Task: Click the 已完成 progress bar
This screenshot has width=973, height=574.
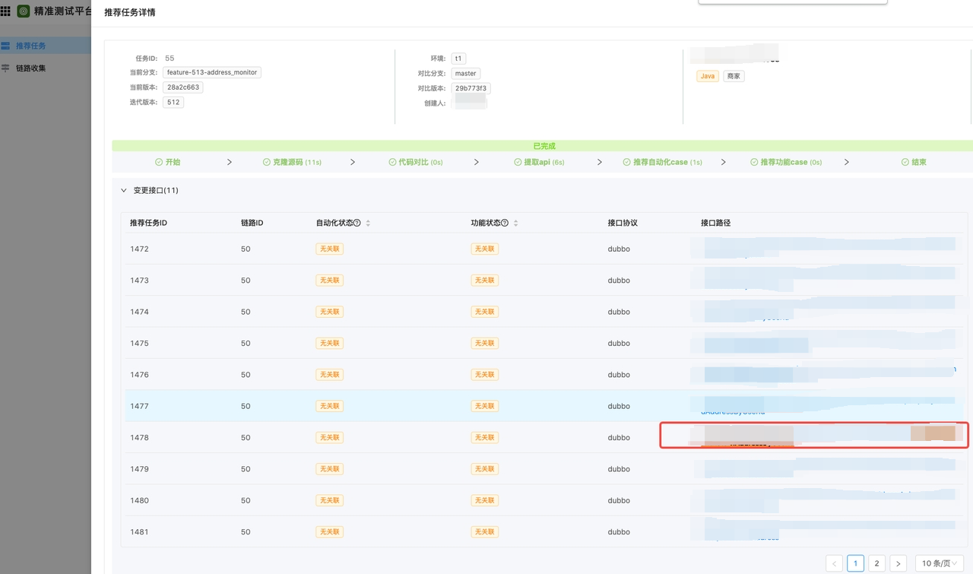Action: click(x=543, y=146)
